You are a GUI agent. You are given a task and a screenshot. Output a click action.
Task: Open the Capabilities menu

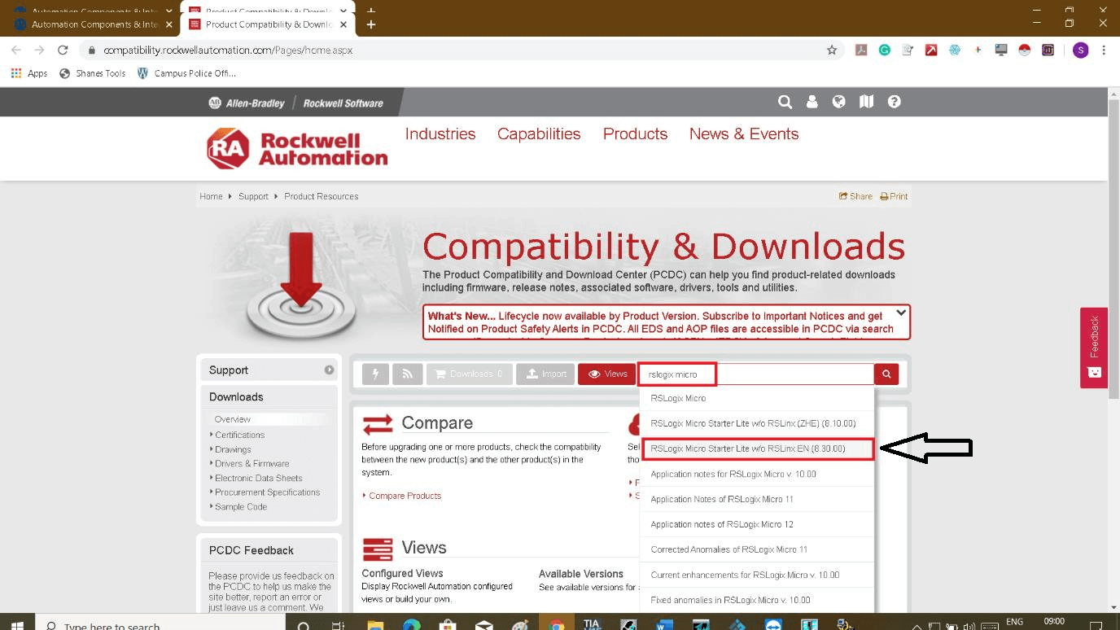(x=539, y=133)
